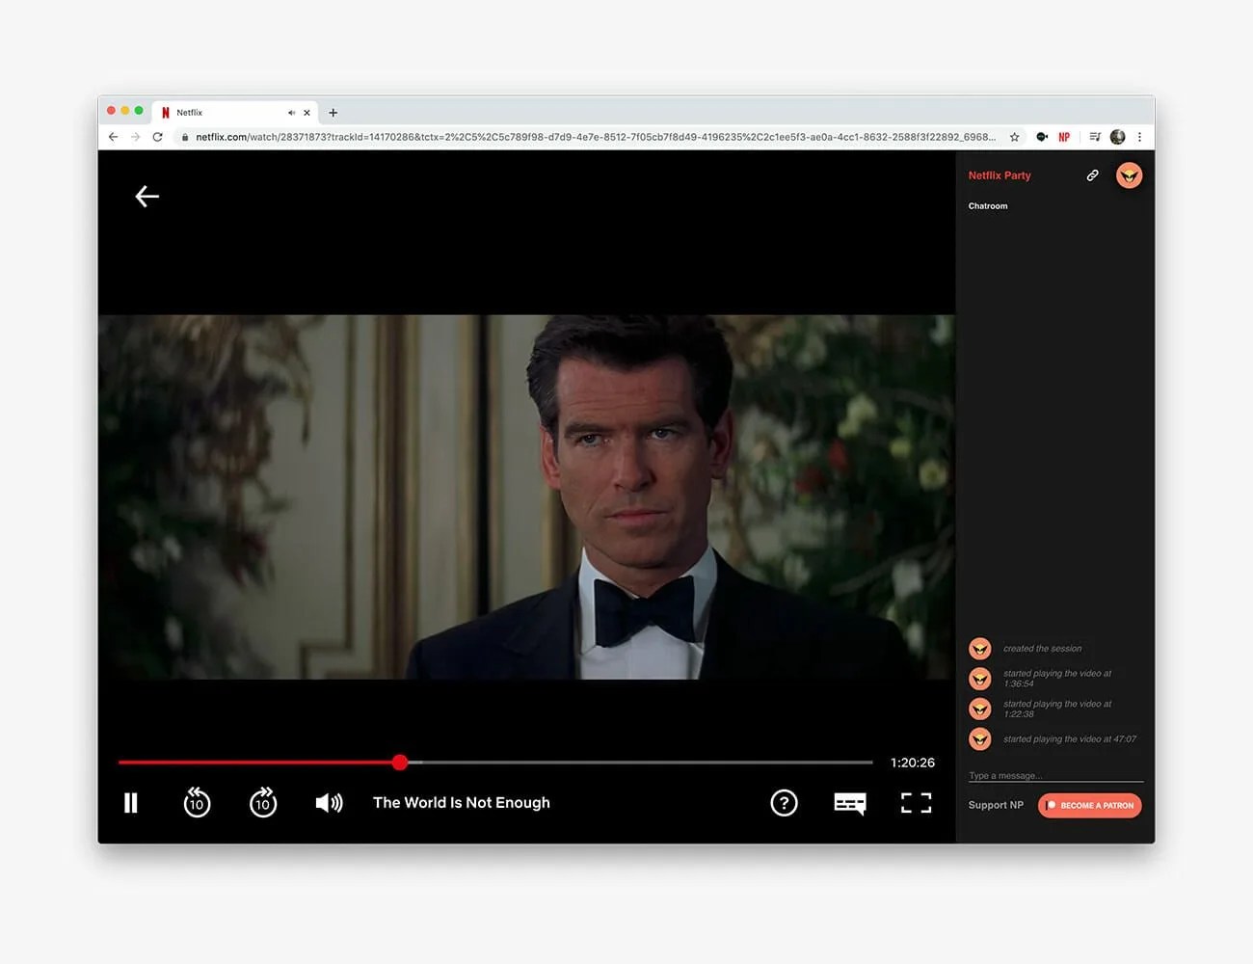Mute the volume speaker icon
This screenshot has height=964, width=1253.
(329, 803)
